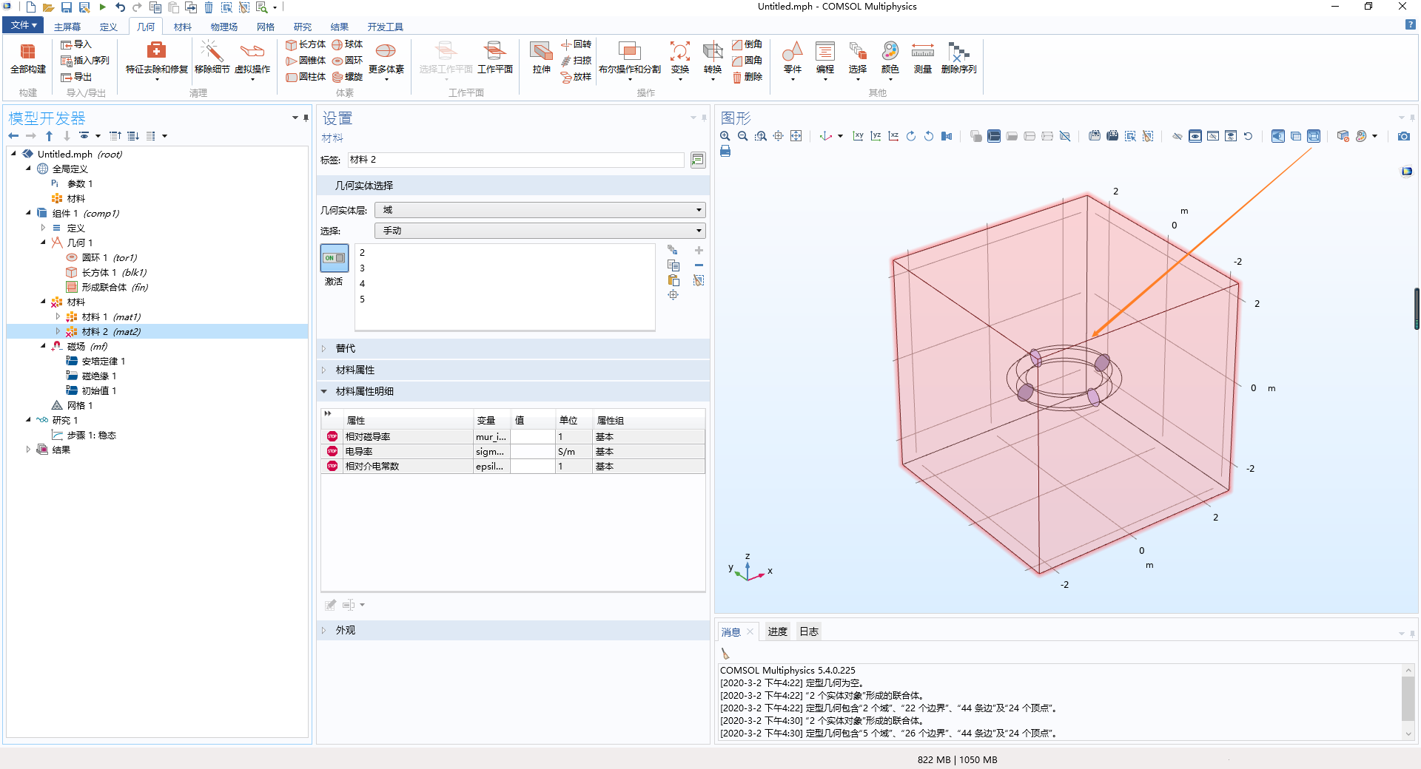Toggle wireframe rendering in graphics window

(1314, 136)
